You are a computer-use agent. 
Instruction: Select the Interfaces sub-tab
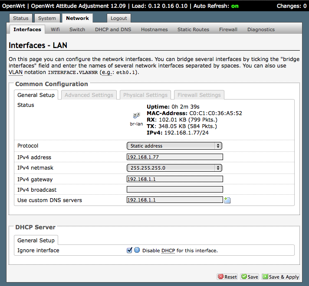coord(27,29)
